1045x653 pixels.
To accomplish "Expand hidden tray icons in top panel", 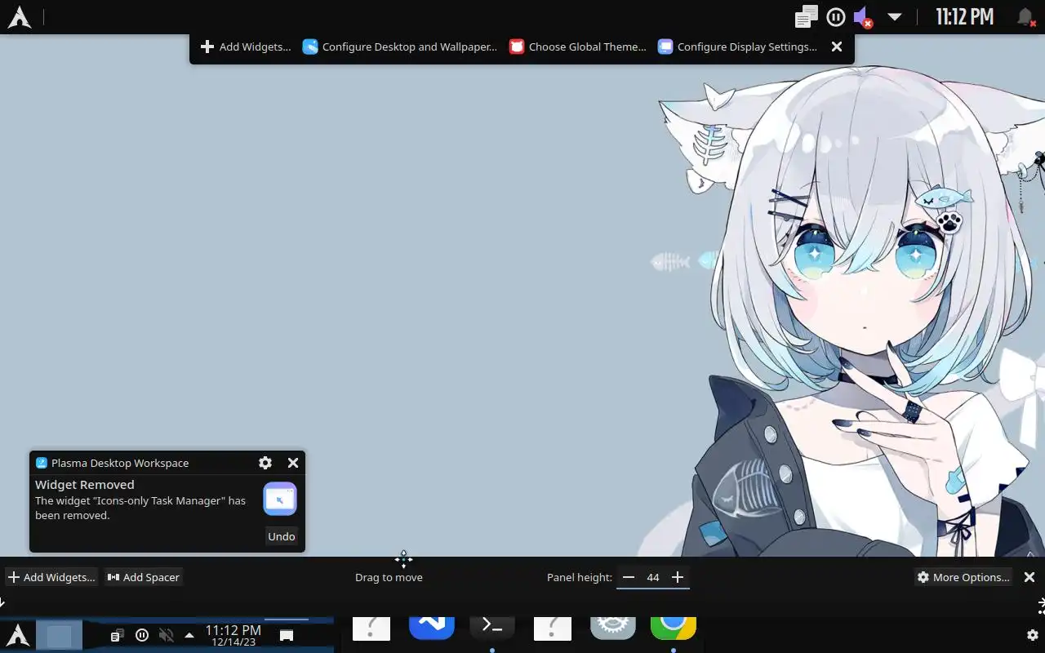I will click(x=895, y=16).
